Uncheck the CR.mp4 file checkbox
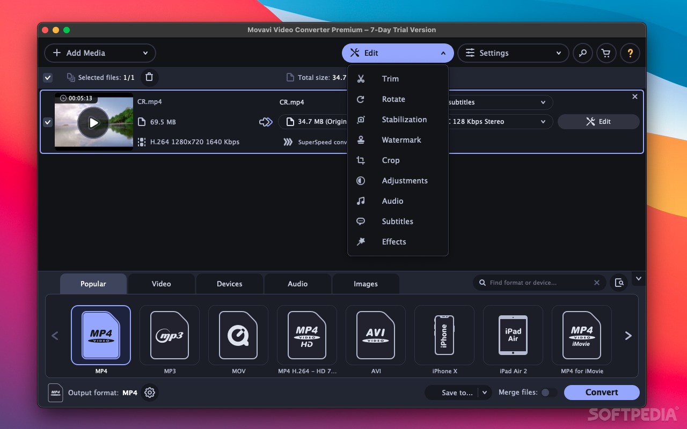Screen dimensions: 687x429 48,122
